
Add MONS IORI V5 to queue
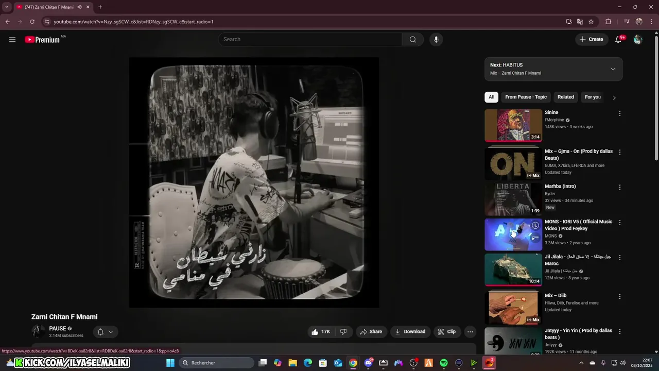click(535, 238)
